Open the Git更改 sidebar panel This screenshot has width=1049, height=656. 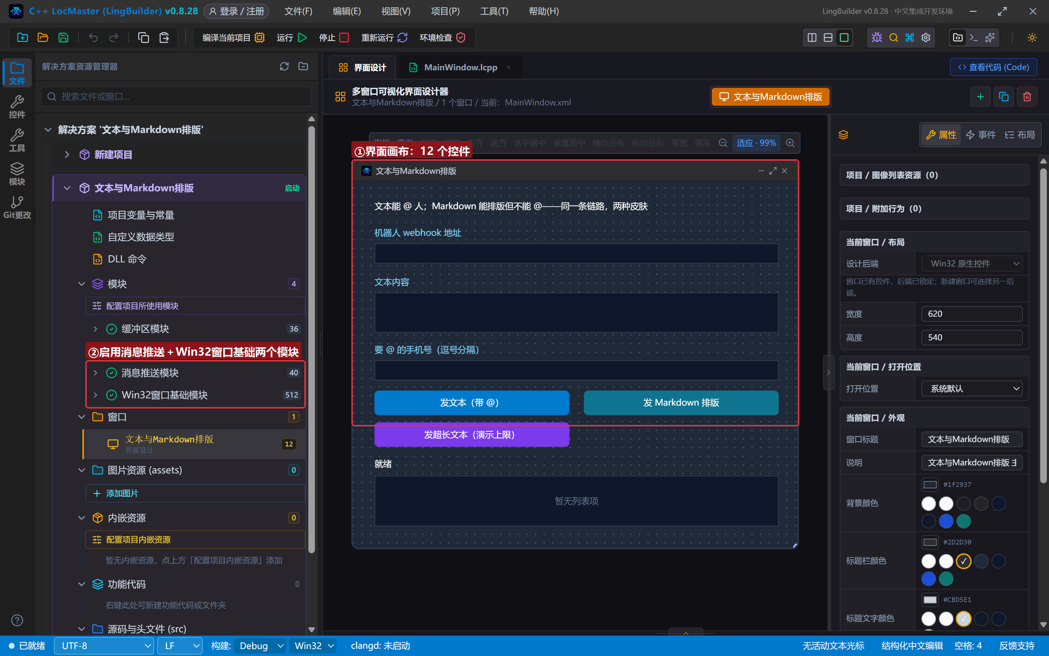pos(17,207)
